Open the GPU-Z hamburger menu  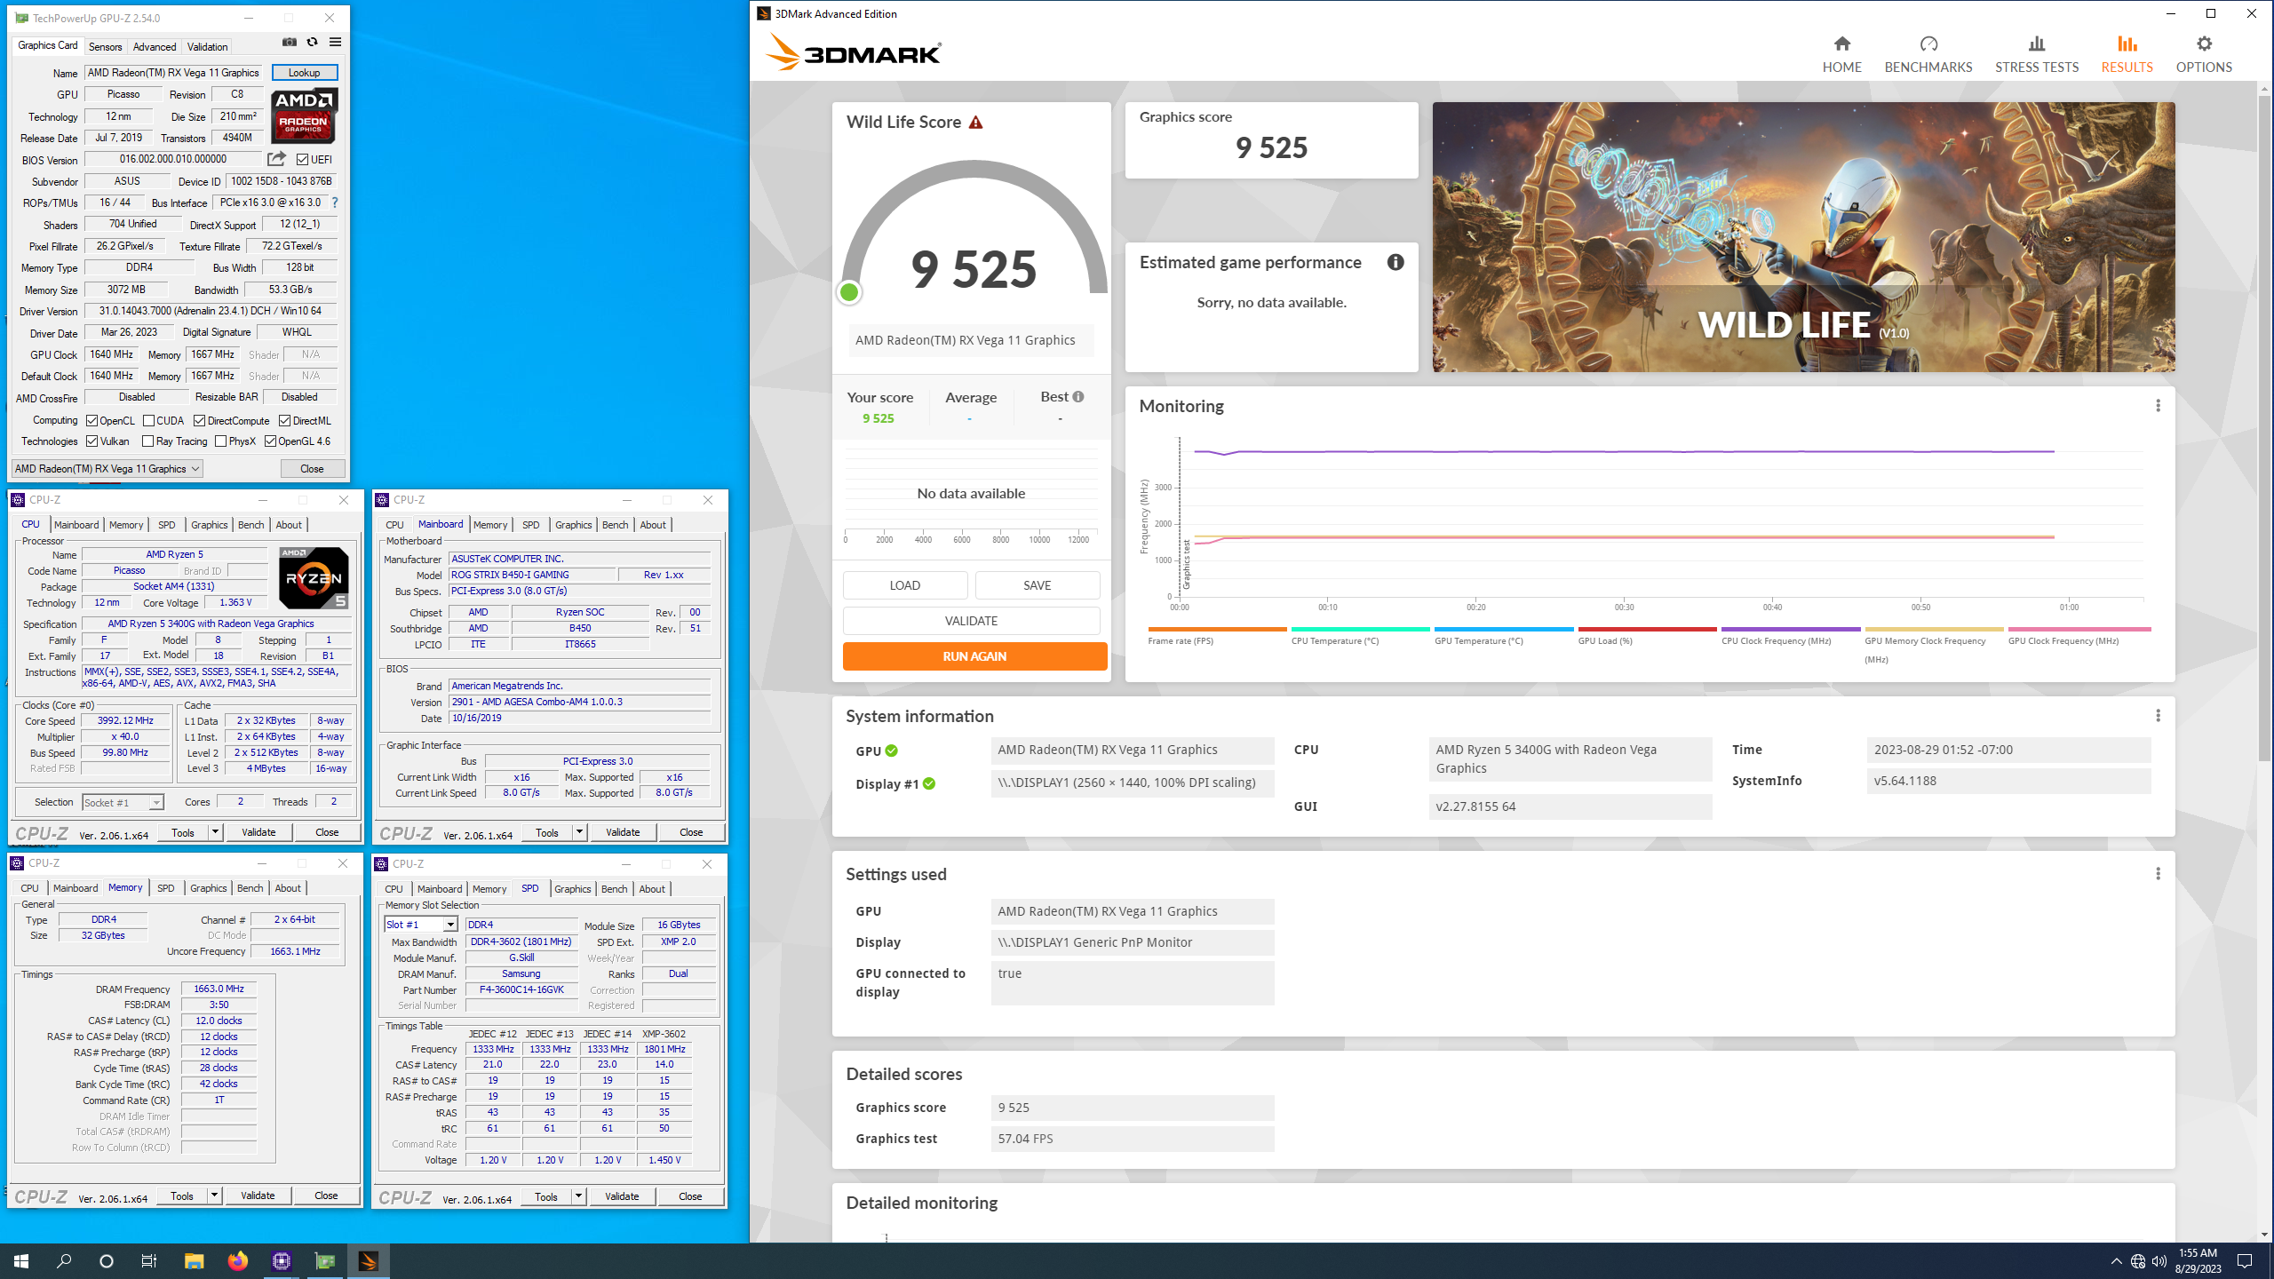pos(335,42)
